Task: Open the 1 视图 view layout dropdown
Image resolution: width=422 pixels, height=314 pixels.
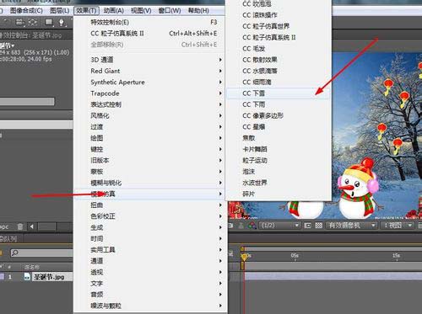Action: point(398,226)
